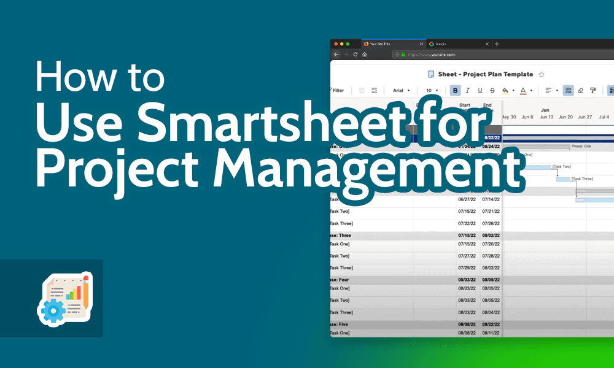
Task: Select the [Task Two] Gantt bar
Action: coord(538,167)
